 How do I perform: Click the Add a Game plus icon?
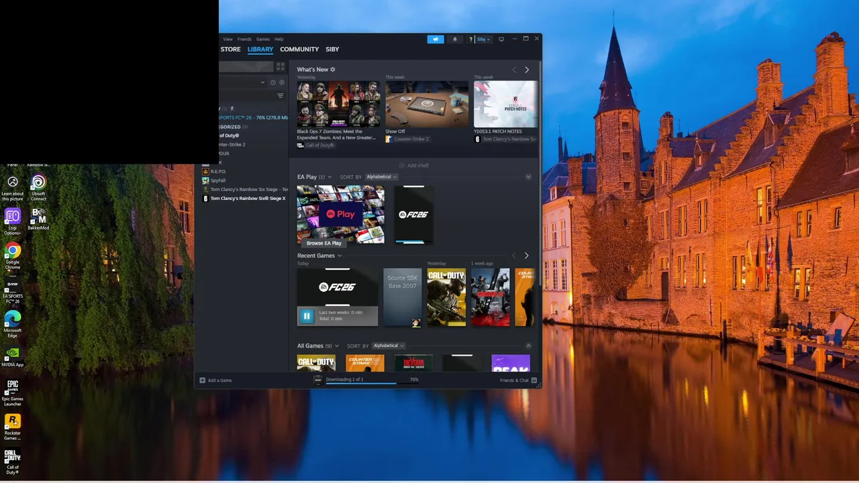[x=202, y=380]
